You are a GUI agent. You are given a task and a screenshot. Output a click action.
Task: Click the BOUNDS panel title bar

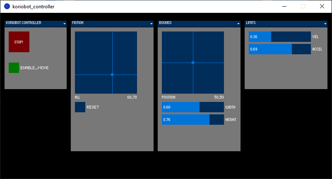pos(199,24)
